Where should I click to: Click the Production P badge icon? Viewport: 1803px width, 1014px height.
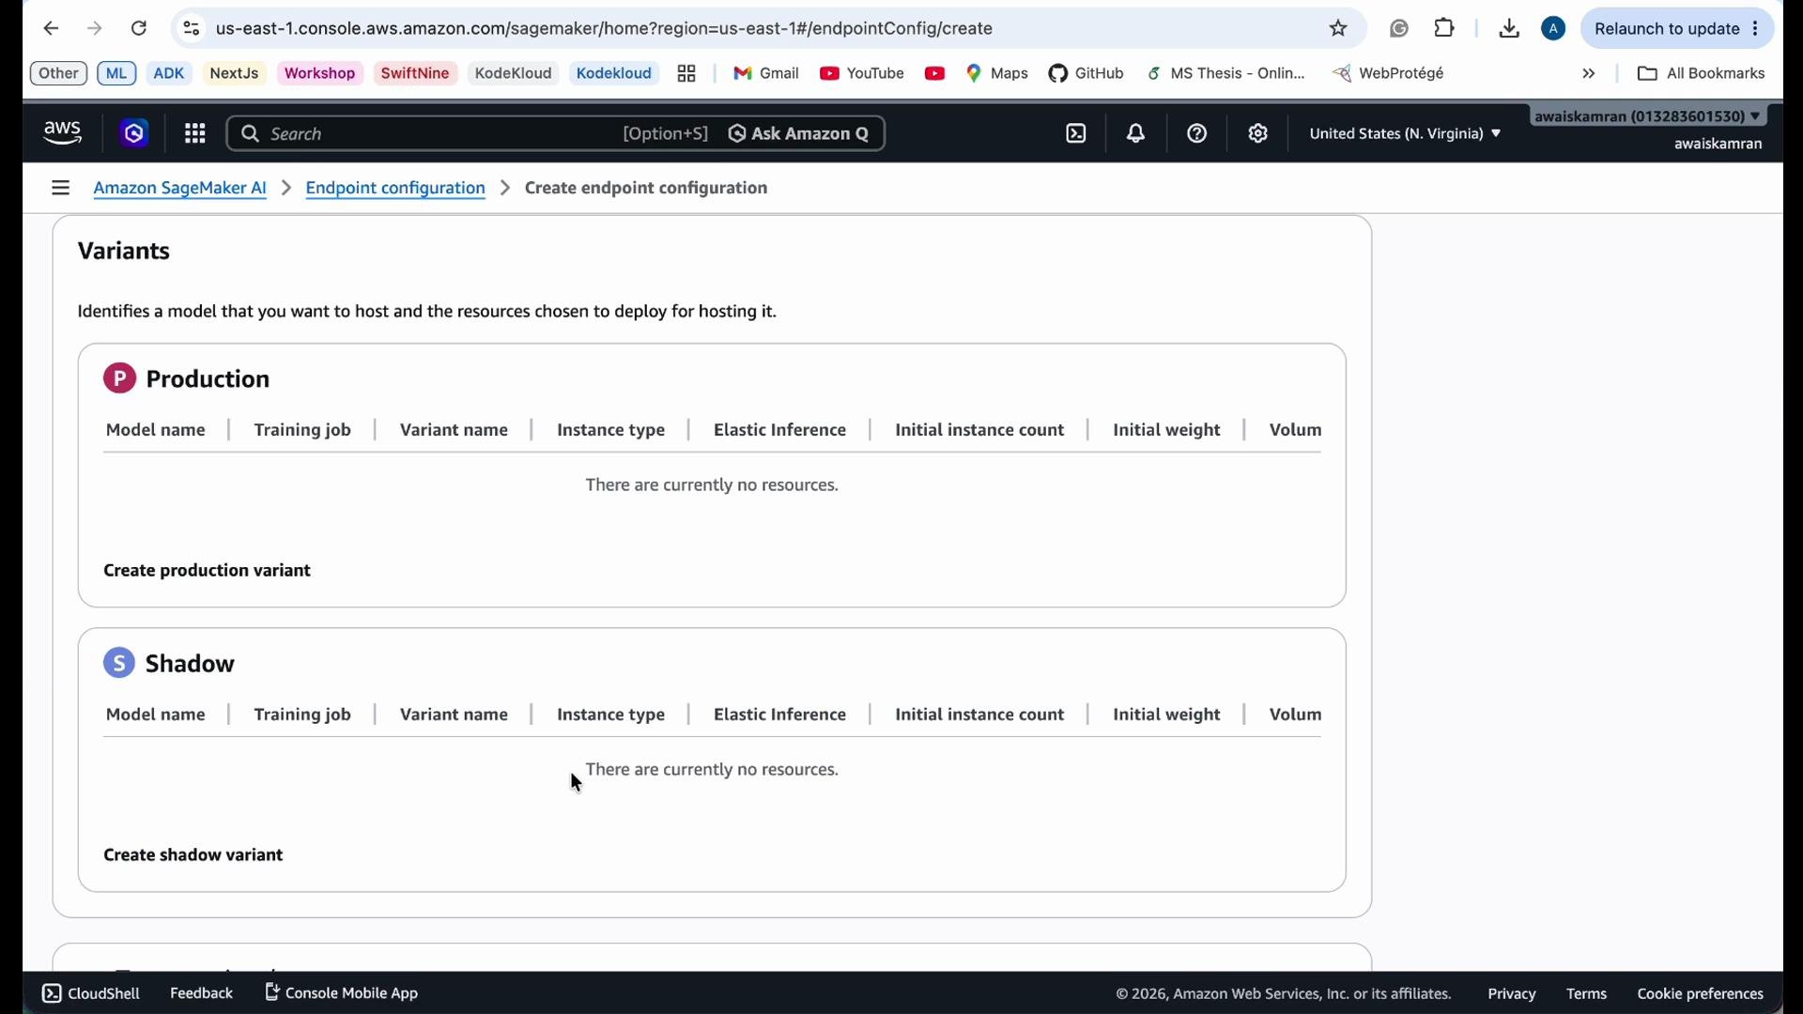tap(119, 378)
